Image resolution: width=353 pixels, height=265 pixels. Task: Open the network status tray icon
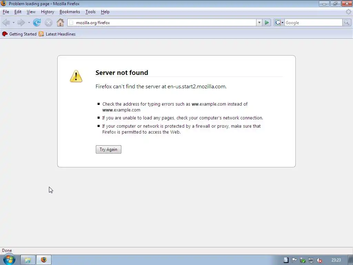click(311, 260)
